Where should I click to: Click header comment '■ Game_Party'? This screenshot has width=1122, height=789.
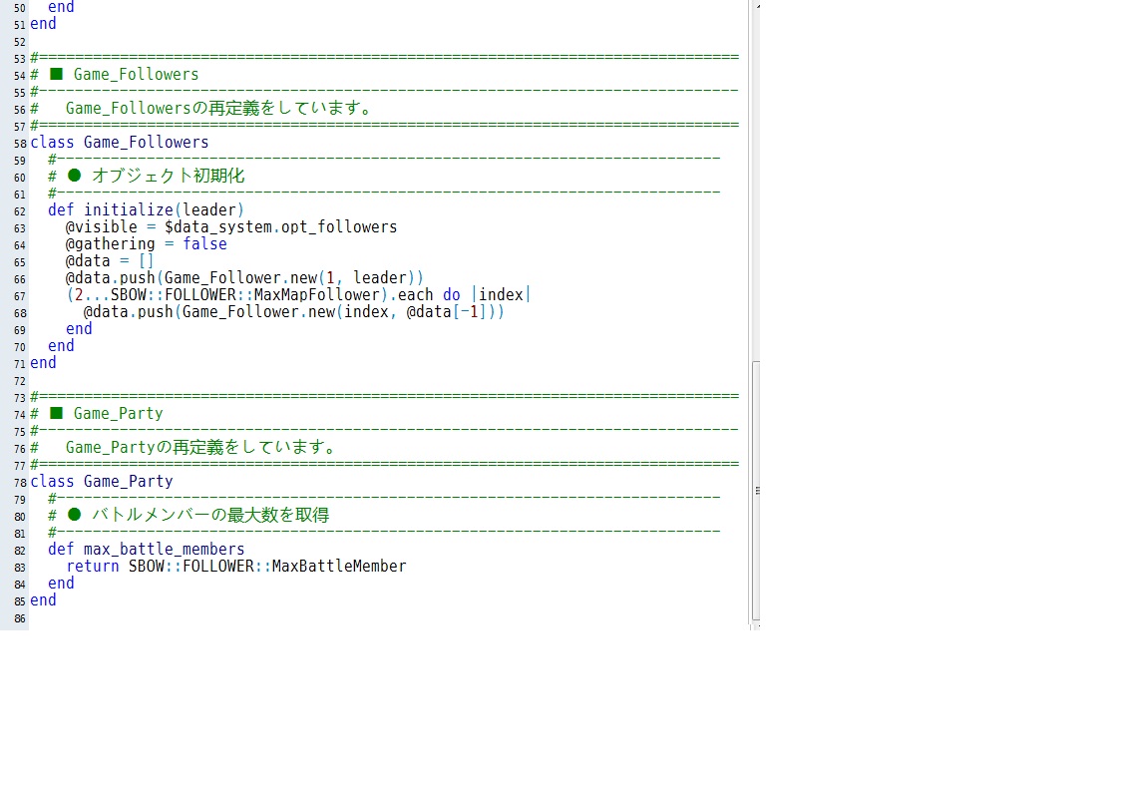[x=106, y=414]
